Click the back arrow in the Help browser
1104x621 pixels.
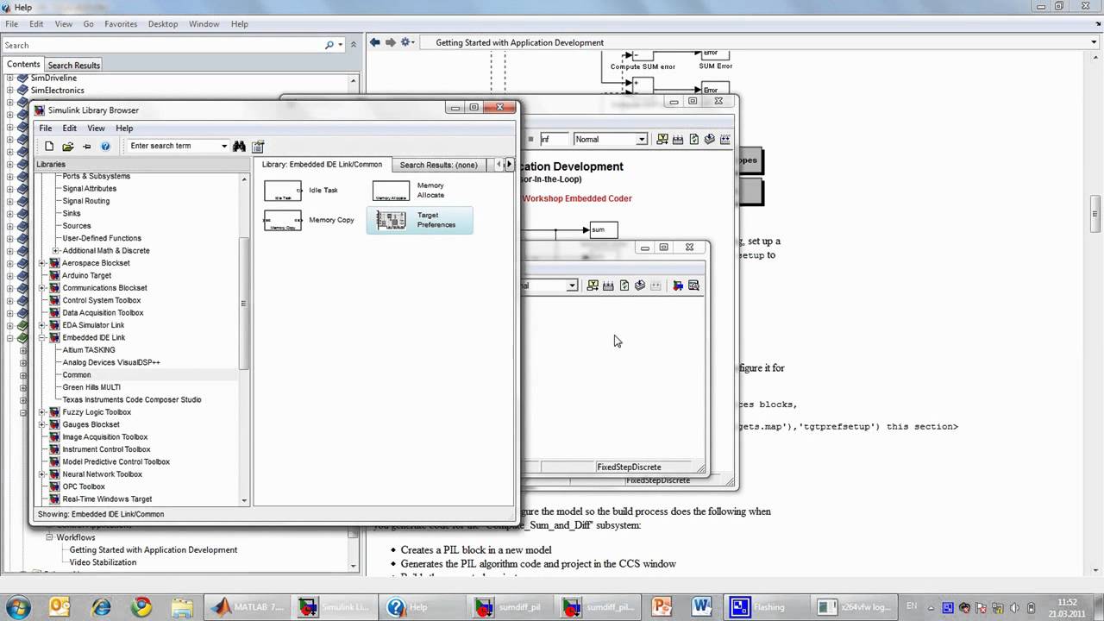pyautogui.click(x=374, y=42)
